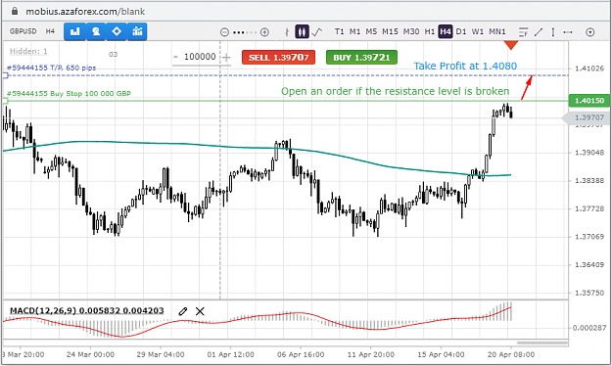The width and height of the screenshot is (612, 366).
Task: Click the 100000 volume input field
Action: point(200,57)
